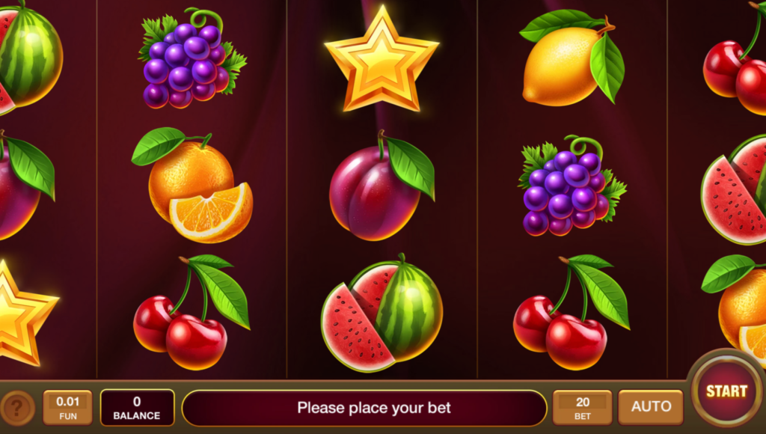
Task: Select the orange with slice in second reel
Action: 192,185
